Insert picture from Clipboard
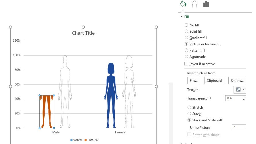This screenshot has width=256, height=144. (x=214, y=81)
